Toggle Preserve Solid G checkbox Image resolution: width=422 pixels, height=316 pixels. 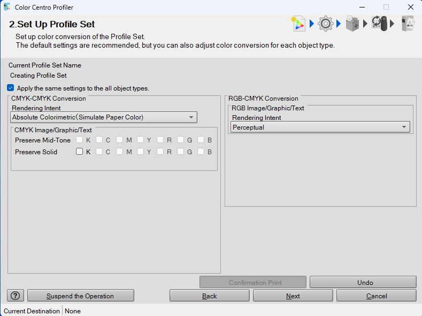pos(180,152)
